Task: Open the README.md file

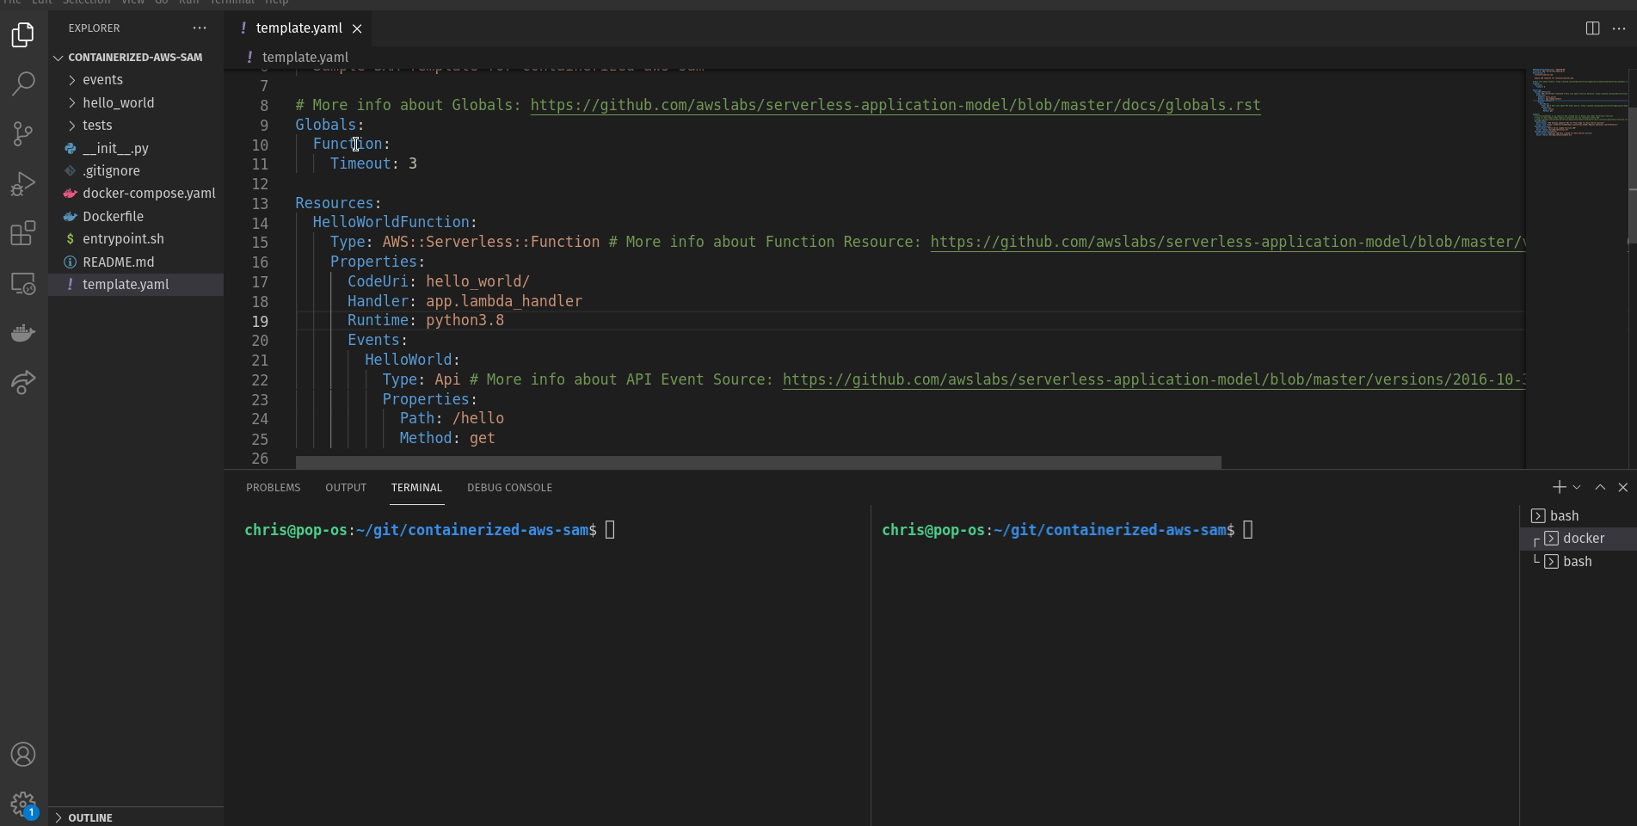Action: [136, 262]
